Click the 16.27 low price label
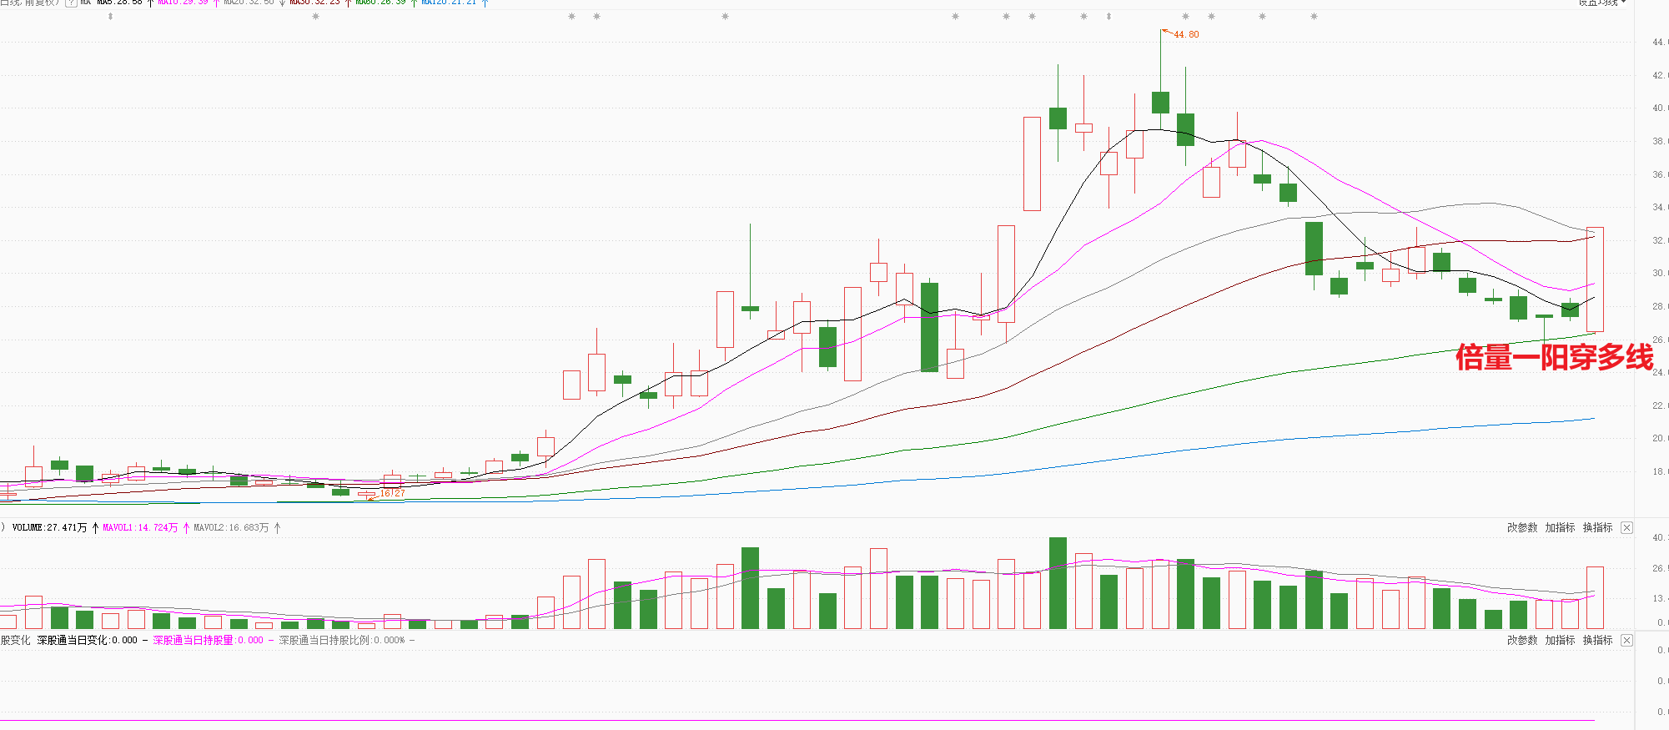The height and width of the screenshot is (730, 1669). (x=392, y=494)
